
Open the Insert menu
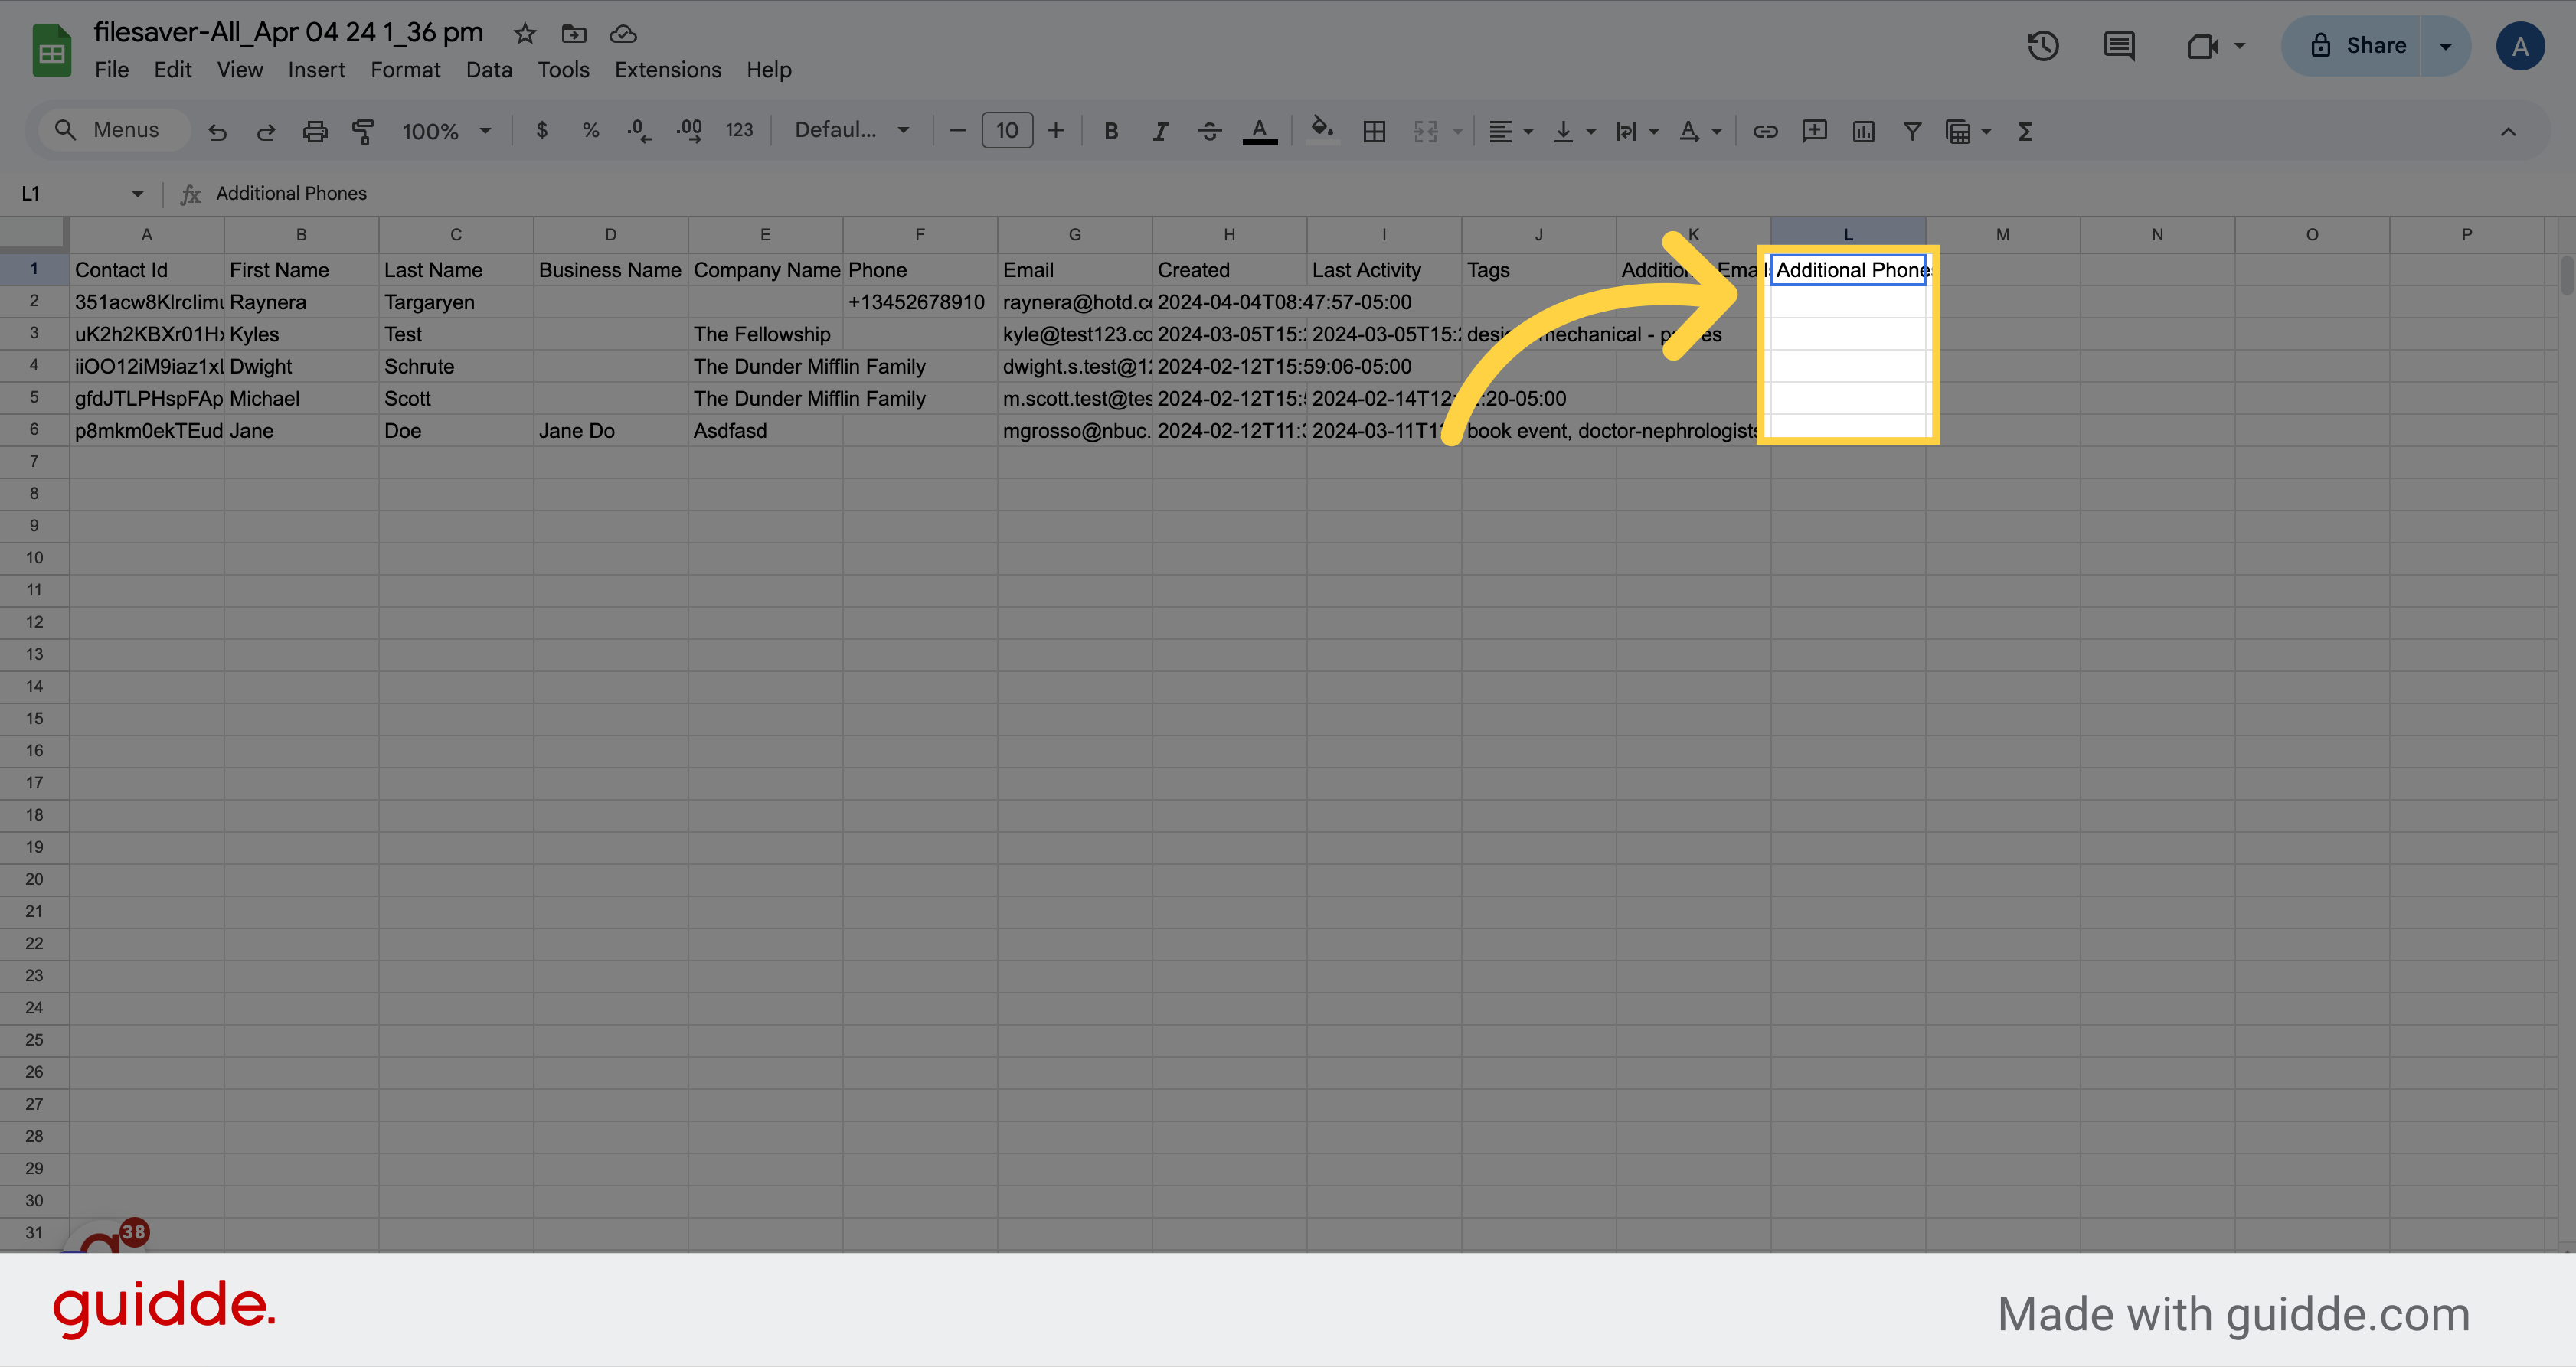point(316,70)
